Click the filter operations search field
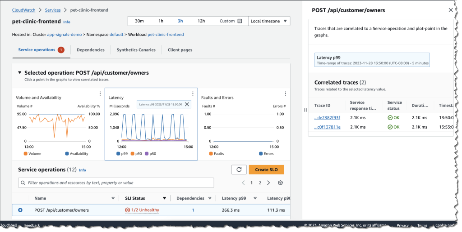 (x=116, y=183)
